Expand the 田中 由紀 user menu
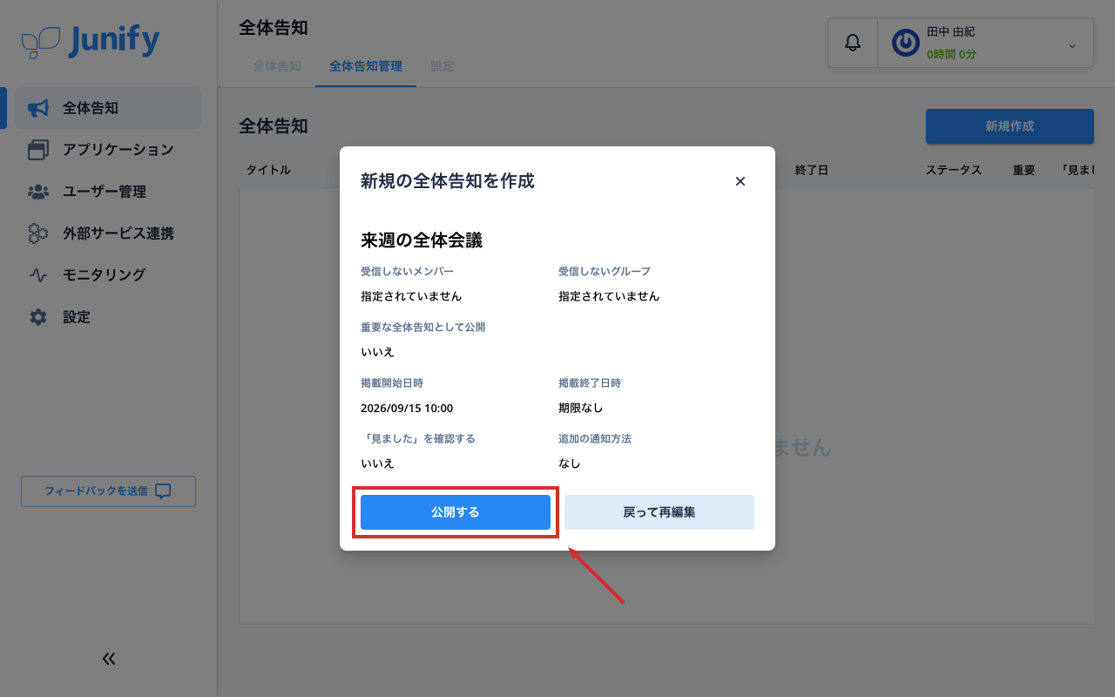Image resolution: width=1115 pixels, height=697 pixels. click(x=1072, y=46)
